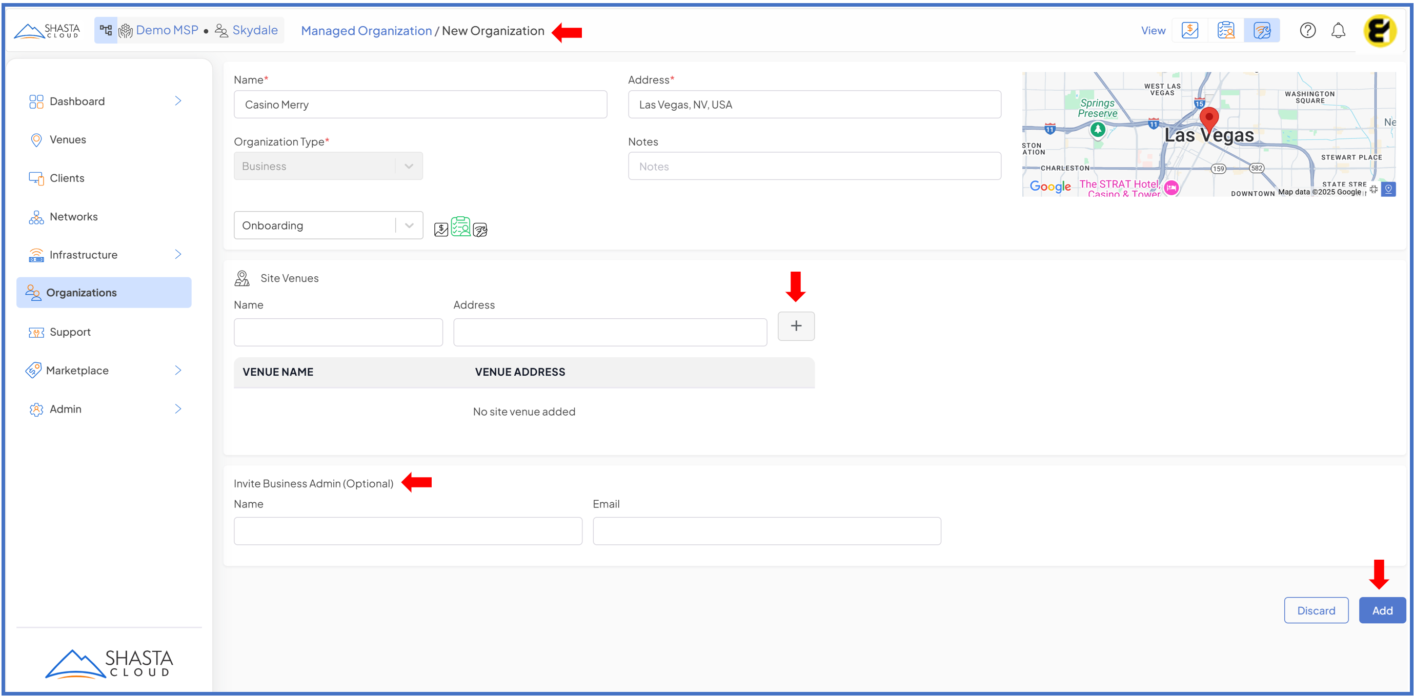Click the red Las Vegas map pin
Viewport: 1414px width, 696px height.
[x=1209, y=118]
